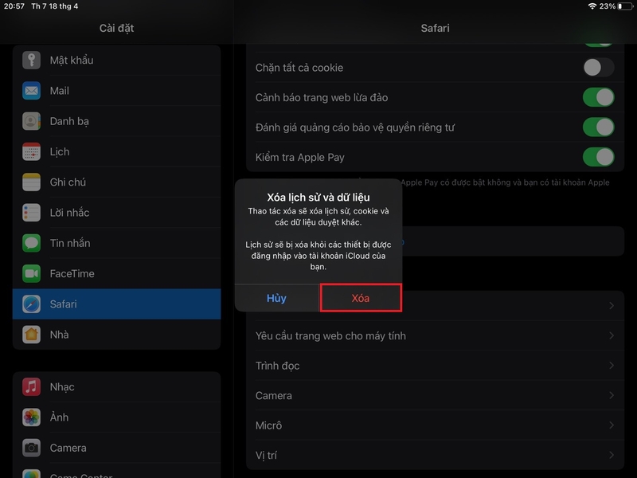Tap the battery status icon

(x=625, y=6)
